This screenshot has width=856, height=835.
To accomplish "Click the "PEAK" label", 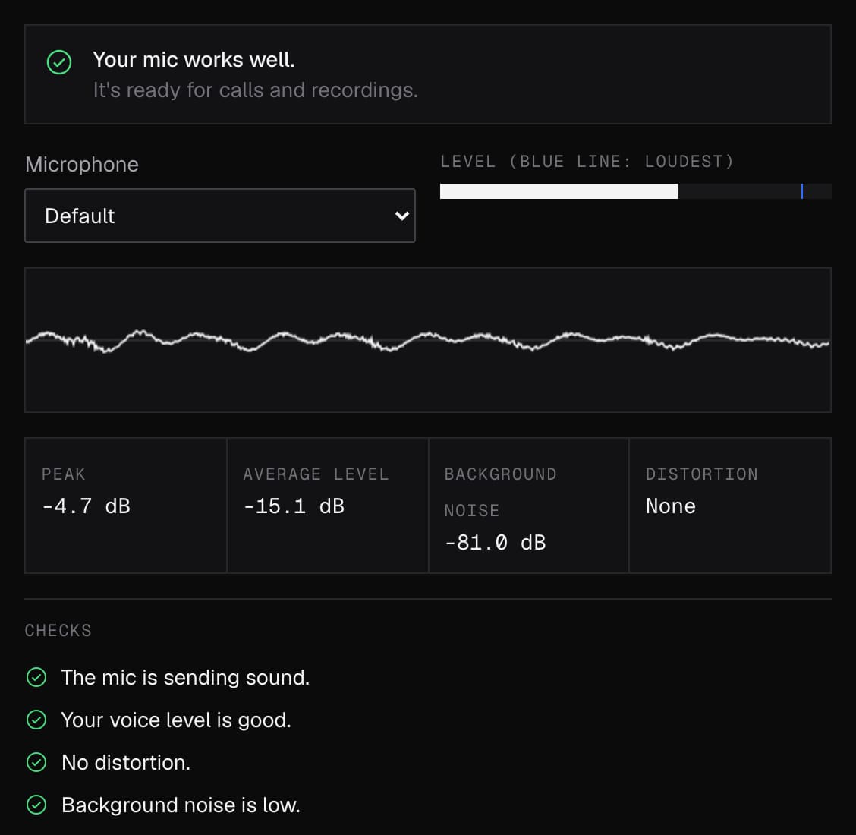I will coord(64,474).
